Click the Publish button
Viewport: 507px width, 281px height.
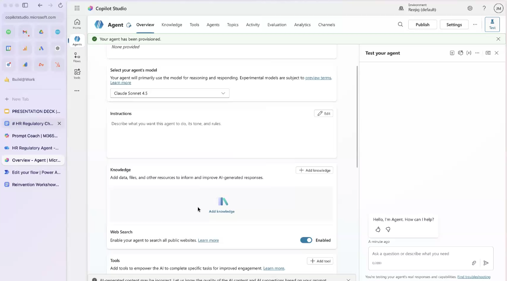coord(422,25)
